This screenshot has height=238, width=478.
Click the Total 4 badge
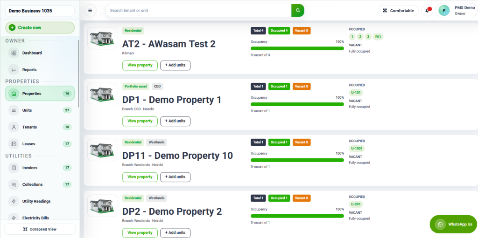(258, 30)
